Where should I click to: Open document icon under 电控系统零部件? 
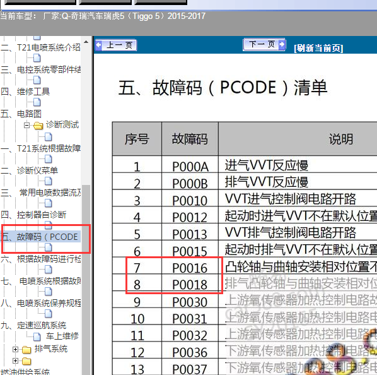pos(37,80)
